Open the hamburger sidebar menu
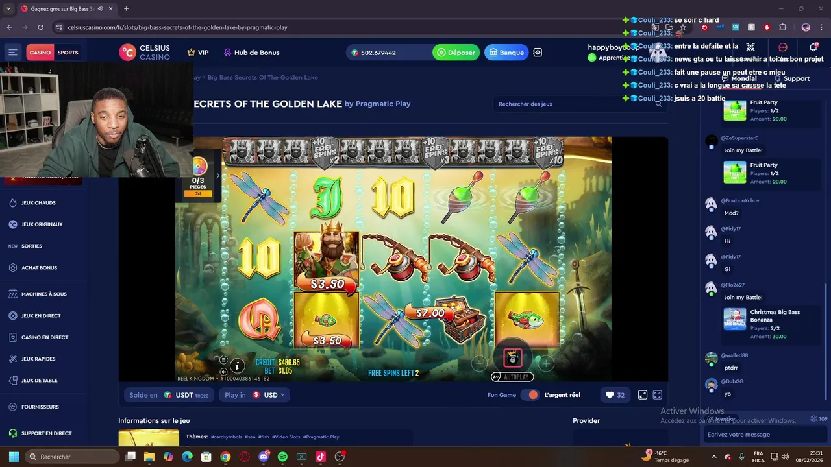This screenshot has height=467, width=831. point(12,53)
